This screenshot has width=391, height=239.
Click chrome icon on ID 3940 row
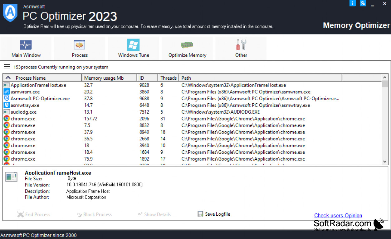pyautogui.click(x=7, y=145)
